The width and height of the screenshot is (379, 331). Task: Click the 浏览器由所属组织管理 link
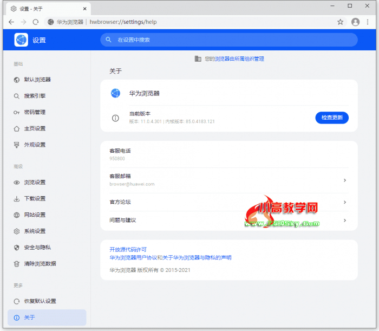tap(239, 59)
